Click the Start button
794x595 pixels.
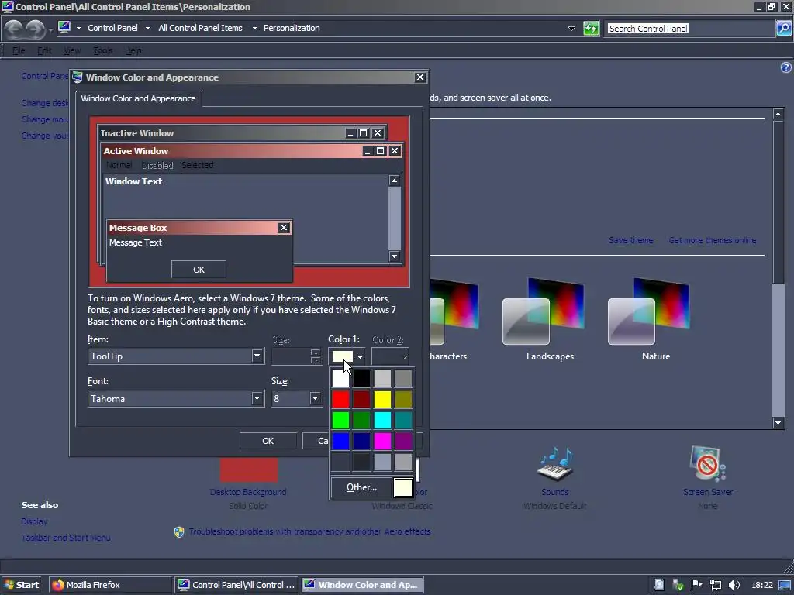[21, 585]
